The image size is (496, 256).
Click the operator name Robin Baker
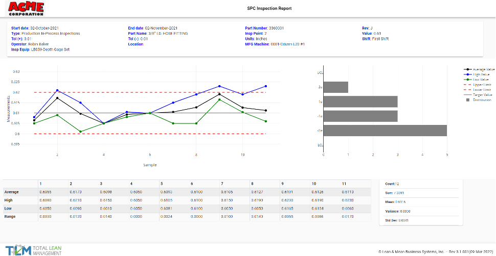click(36, 44)
